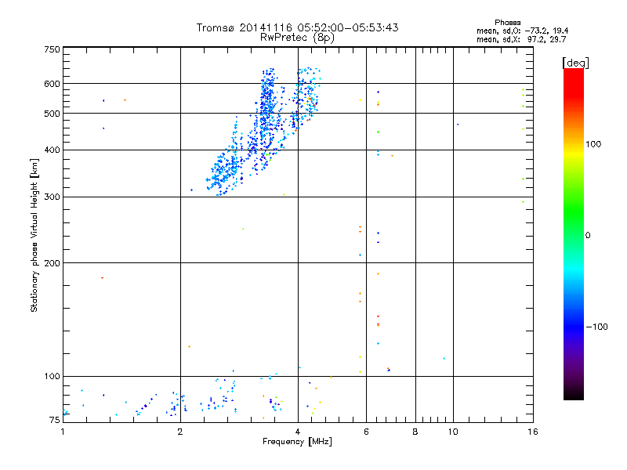This screenshot has height=470, width=627.
Task: Click the cyan data point near 9.5 MHz at 110 km
Action: [x=444, y=359]
